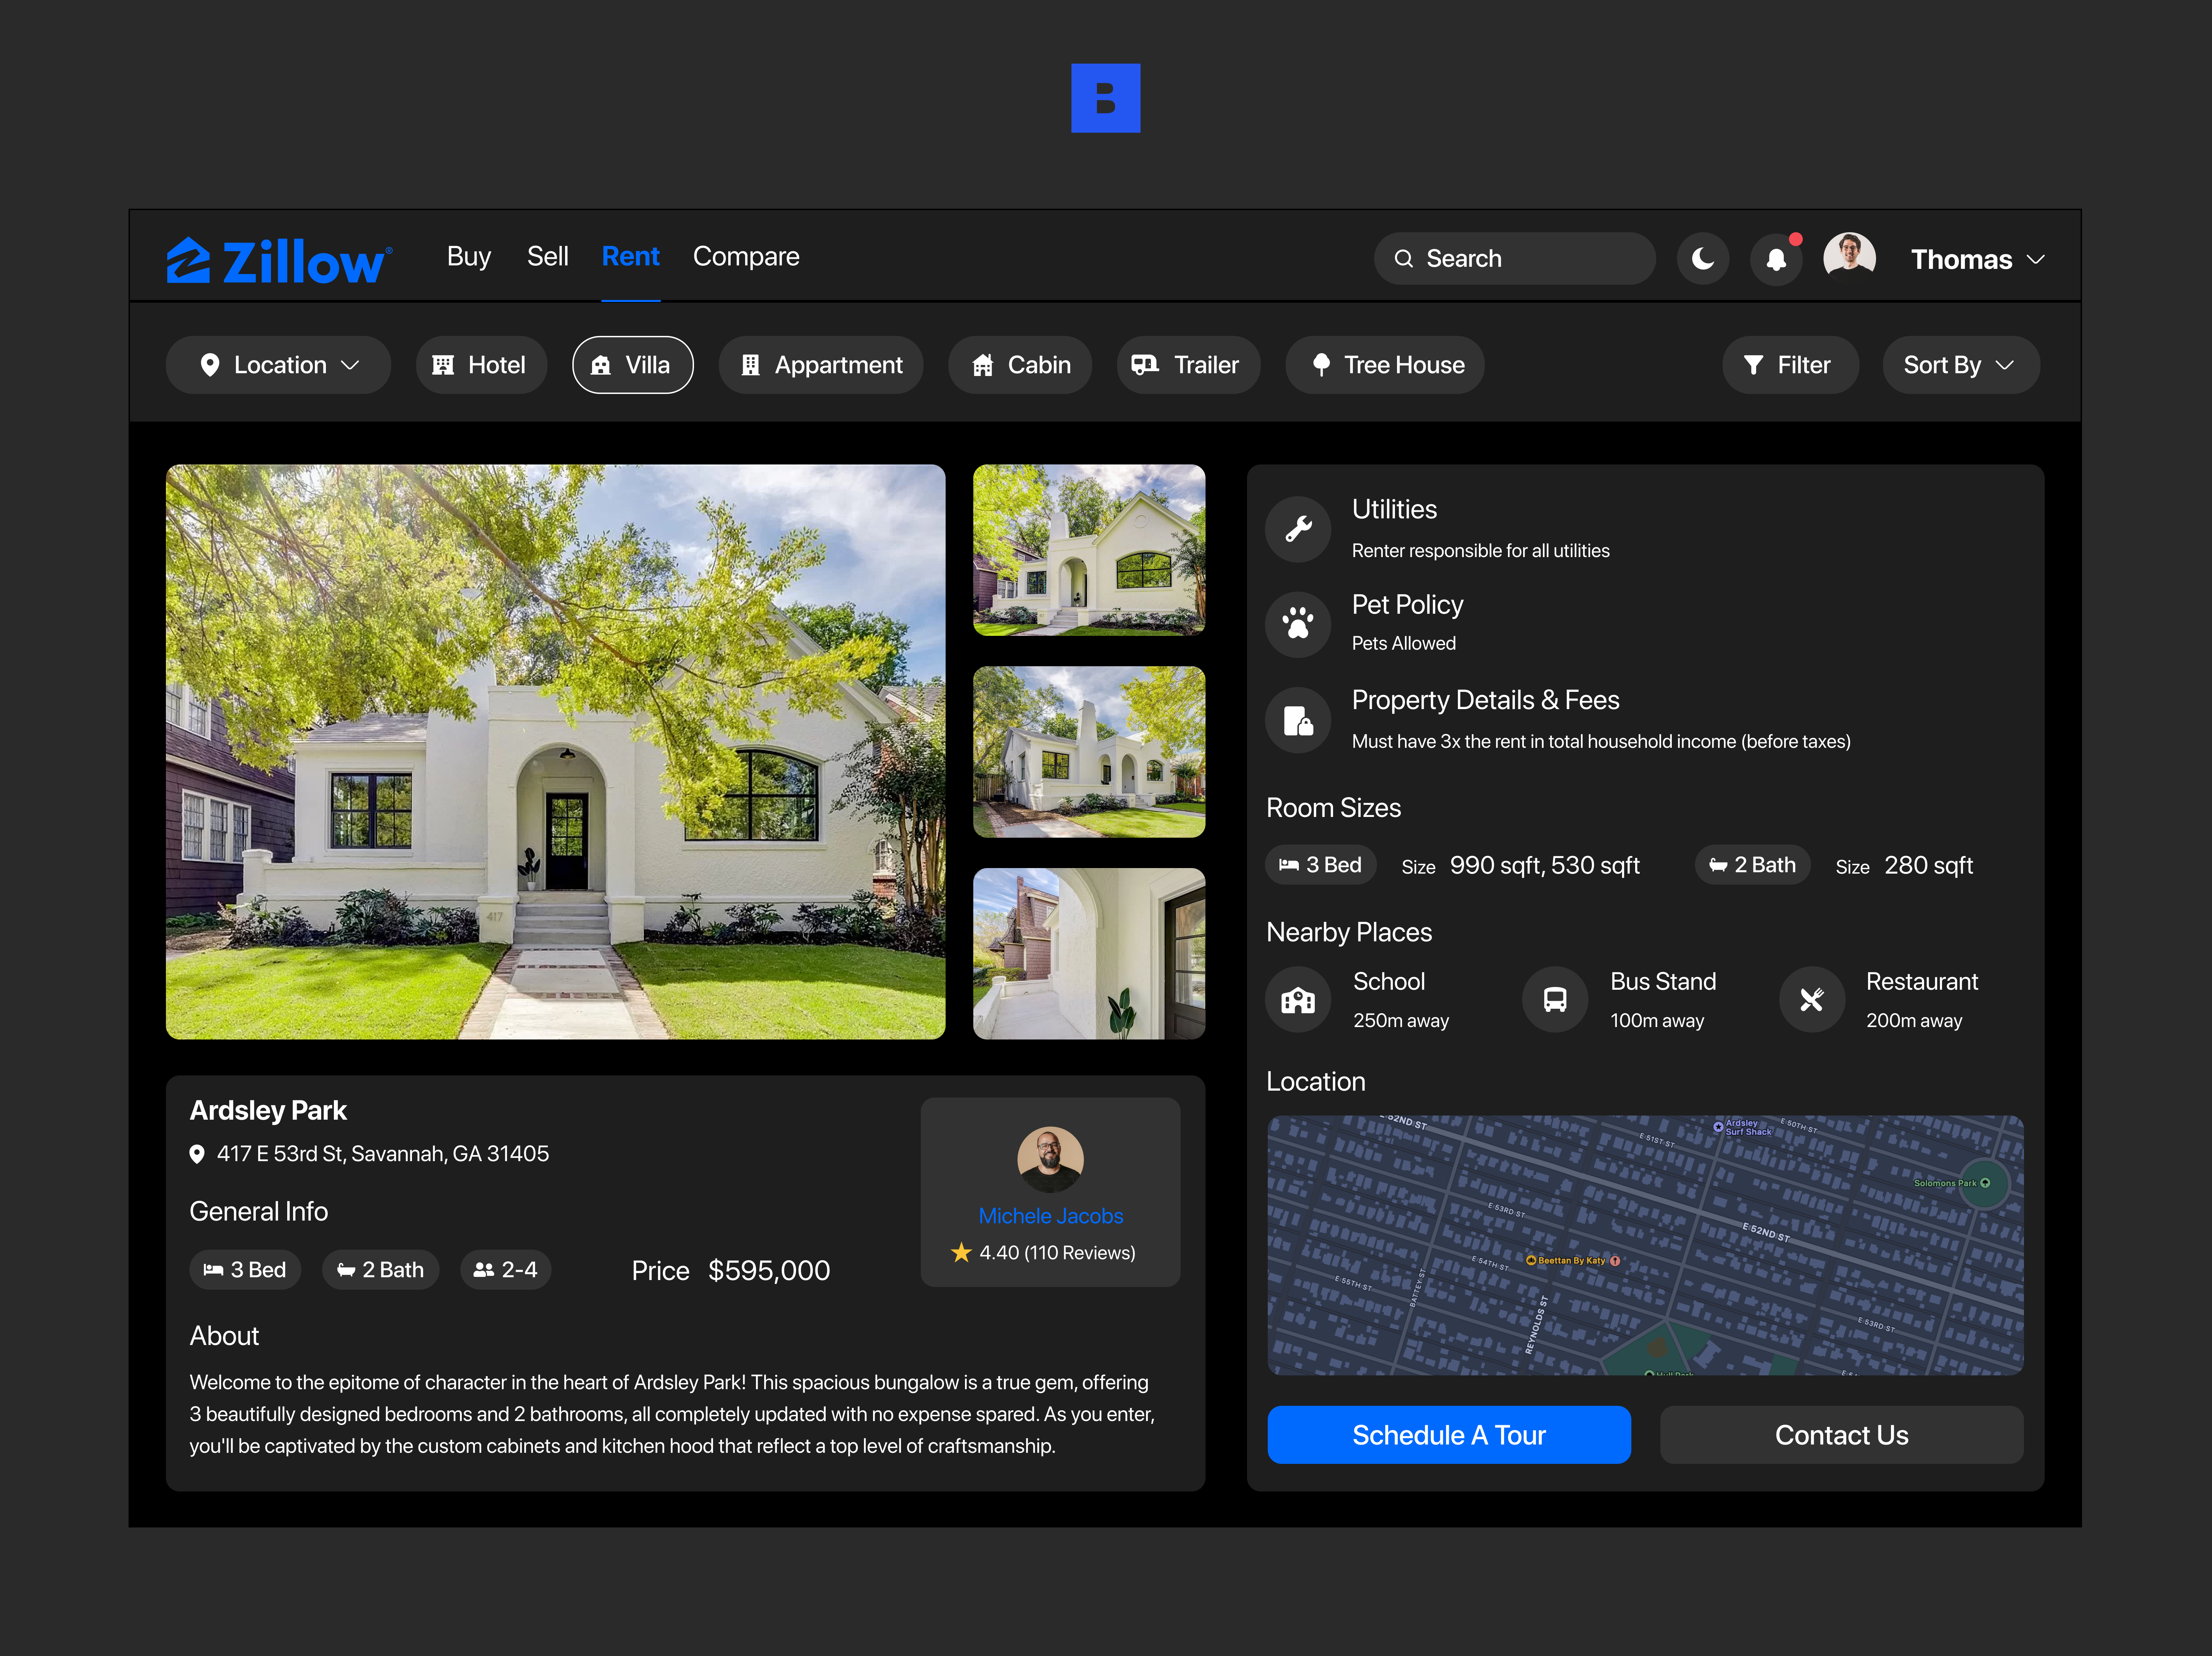This screenshot has width=2212, height=1656.
Task: Expand the Location dropdown
Action: click(278, 365)
